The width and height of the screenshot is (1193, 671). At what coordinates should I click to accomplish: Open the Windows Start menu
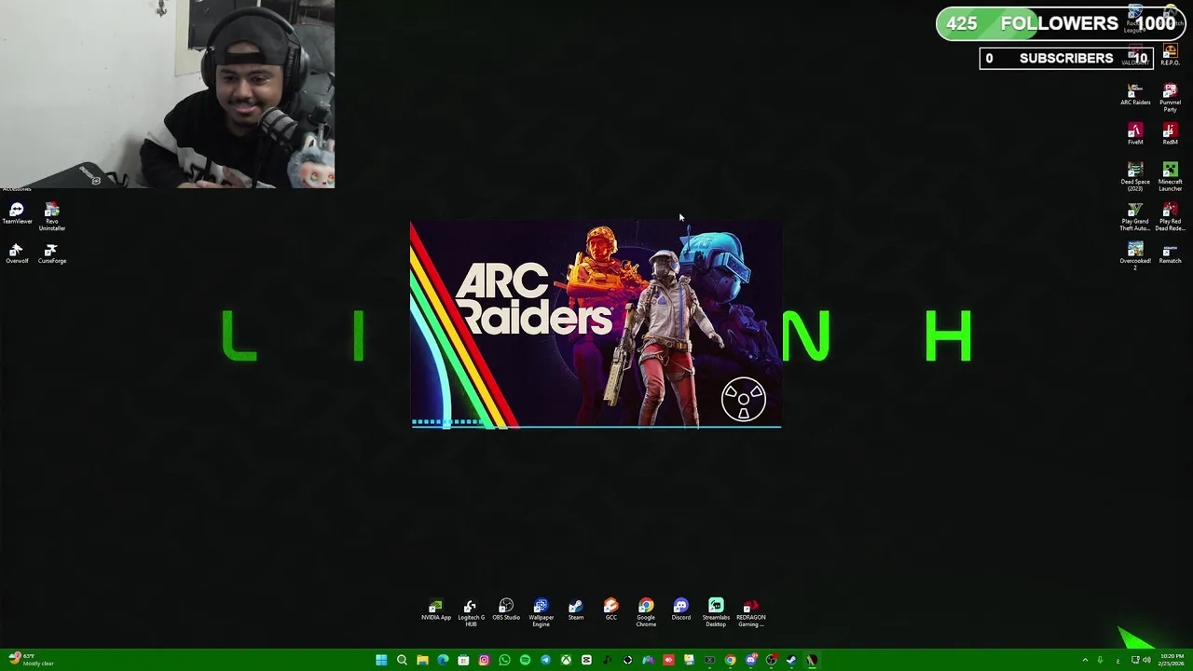(380, 660)
